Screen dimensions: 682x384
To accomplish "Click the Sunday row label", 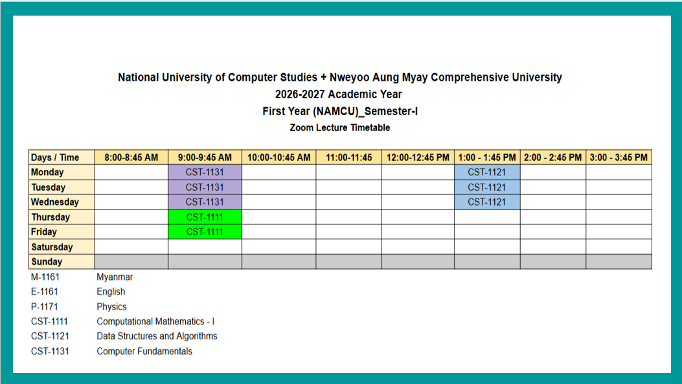I will [62, 262].
